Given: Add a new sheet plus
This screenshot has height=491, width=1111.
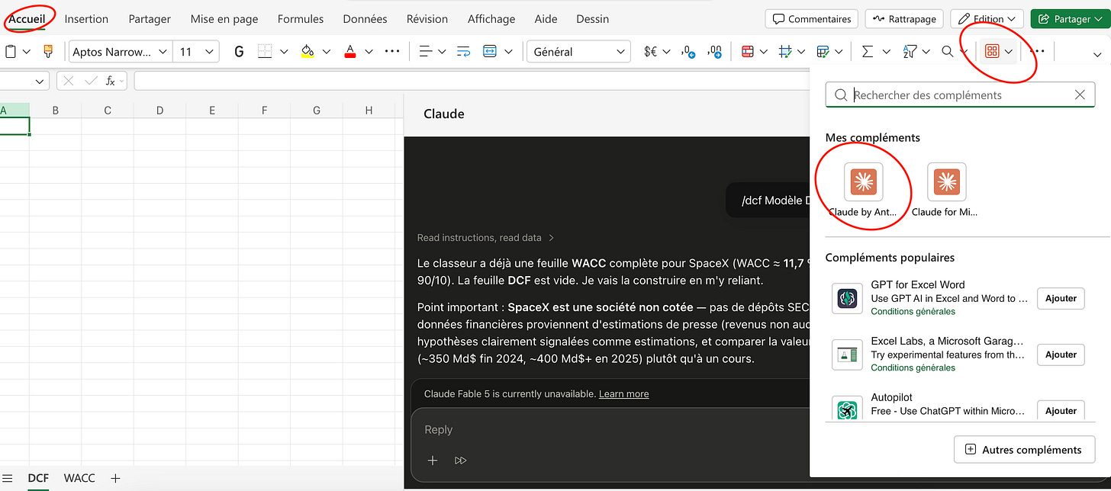Looking at the screenshot, I should [x=115, y=479].
